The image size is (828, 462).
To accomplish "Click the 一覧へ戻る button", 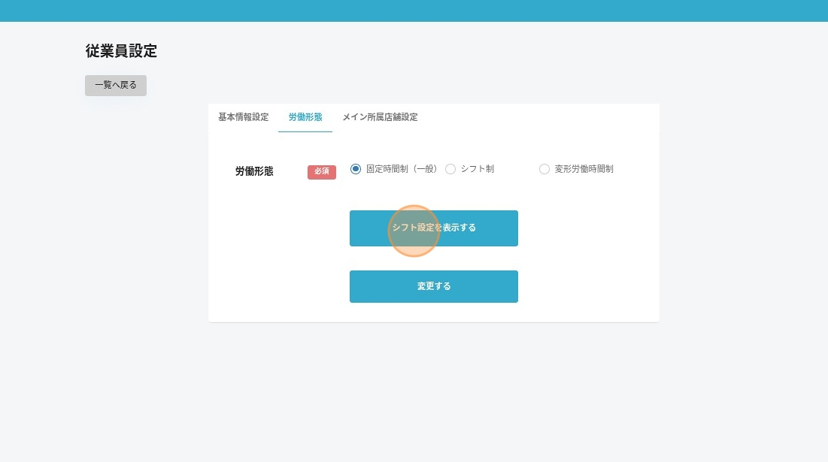I will (116, 86).
